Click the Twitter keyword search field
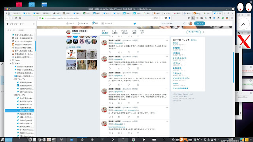The height and width of the screenshot is (142, 253). click(173, 24)
